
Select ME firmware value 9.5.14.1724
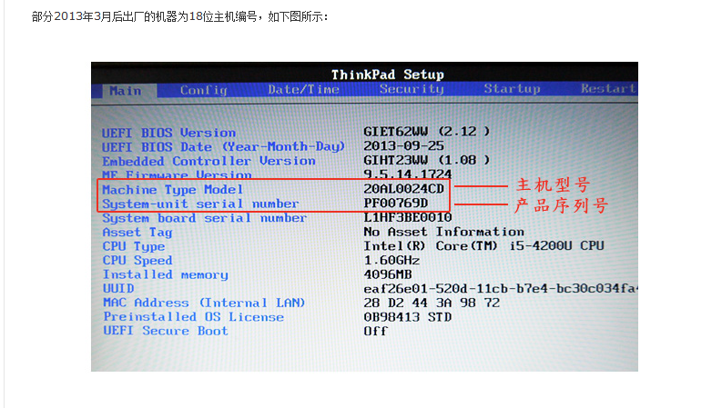[408, 174]
